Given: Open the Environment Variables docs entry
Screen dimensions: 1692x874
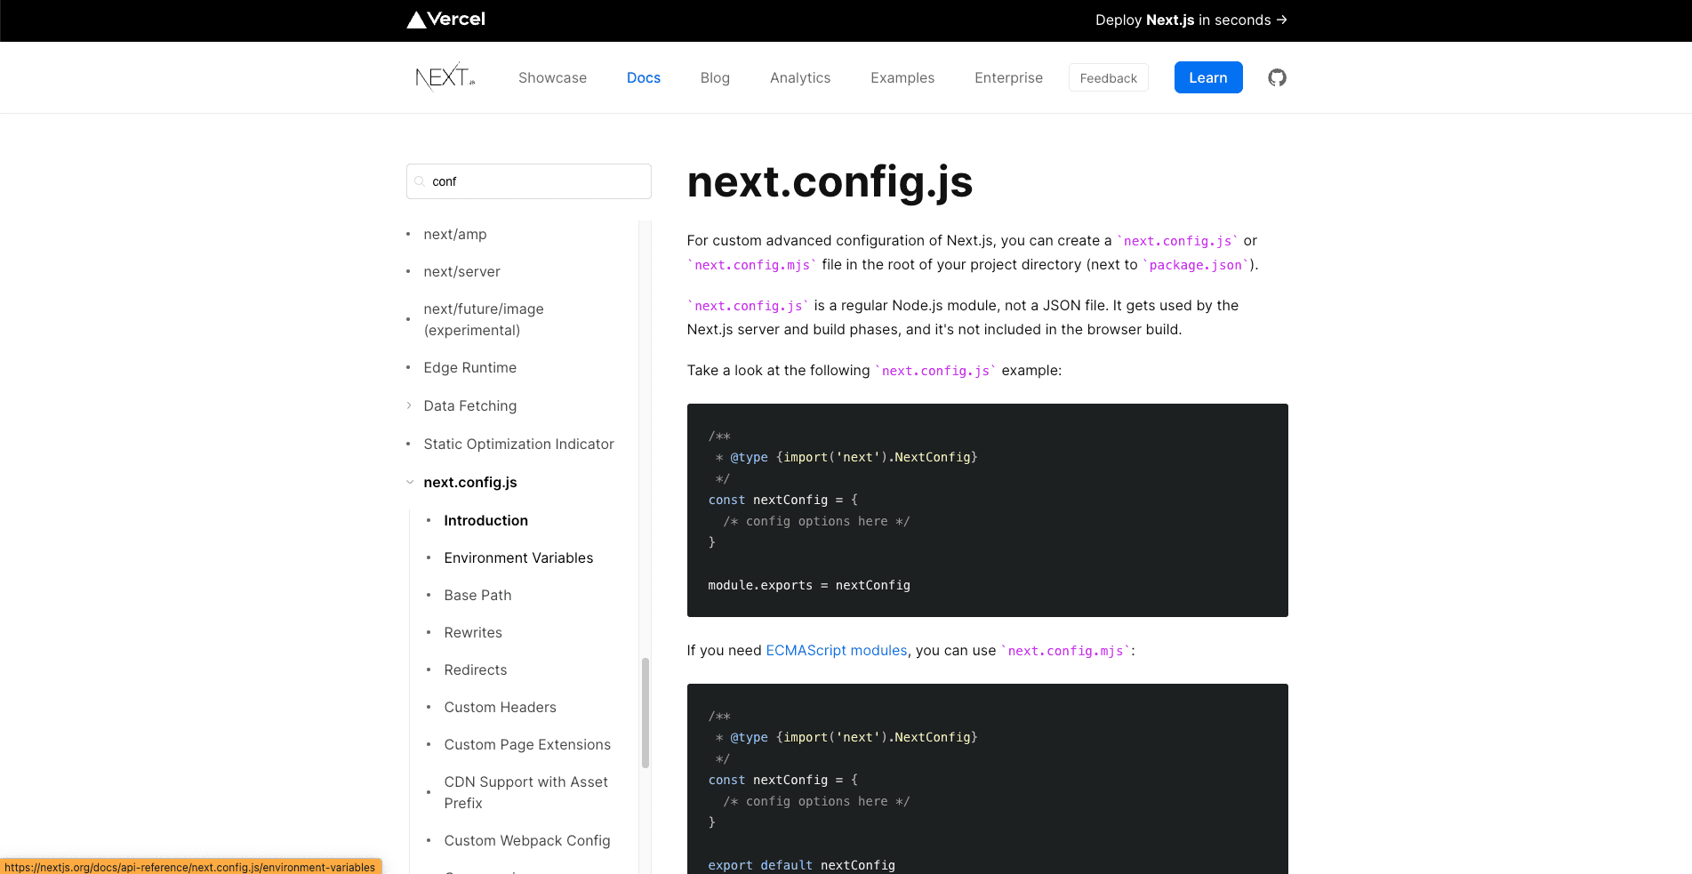Looking at the screenshot, I should coord(518,557).
